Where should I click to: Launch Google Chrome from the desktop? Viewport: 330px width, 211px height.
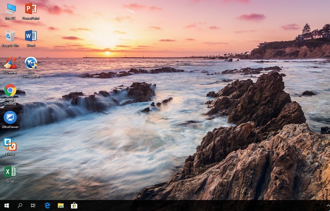tap(10, 91)
